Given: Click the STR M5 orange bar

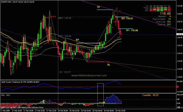Looking at the screenshot, I should point(155,9).
